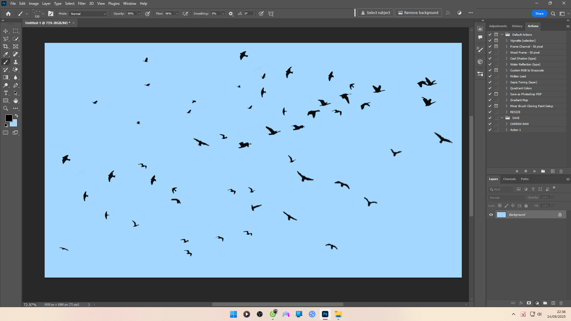Expand the Sepia Toning (layer) action

tap(506, 82)
